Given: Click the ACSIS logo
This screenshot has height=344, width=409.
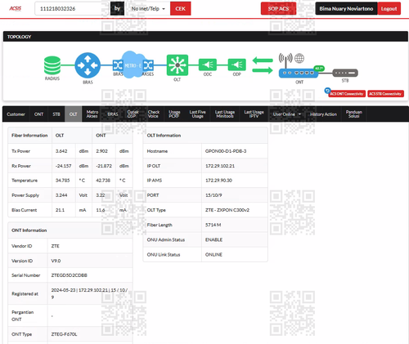Looking at the screenshot, I should [x=16, y=8].
